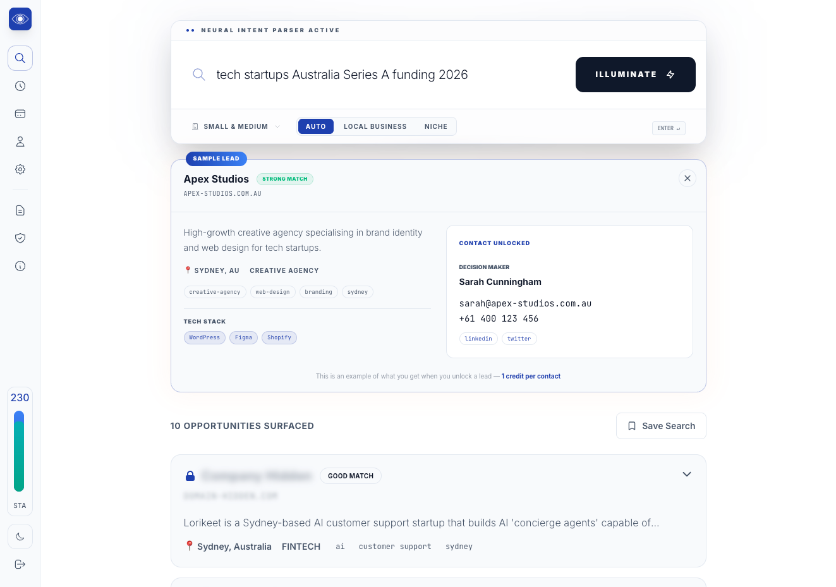The width and height of the screenshot is (836, 587).
Task: Select the Local Business mode tab
Action: (x=375, y=126)
